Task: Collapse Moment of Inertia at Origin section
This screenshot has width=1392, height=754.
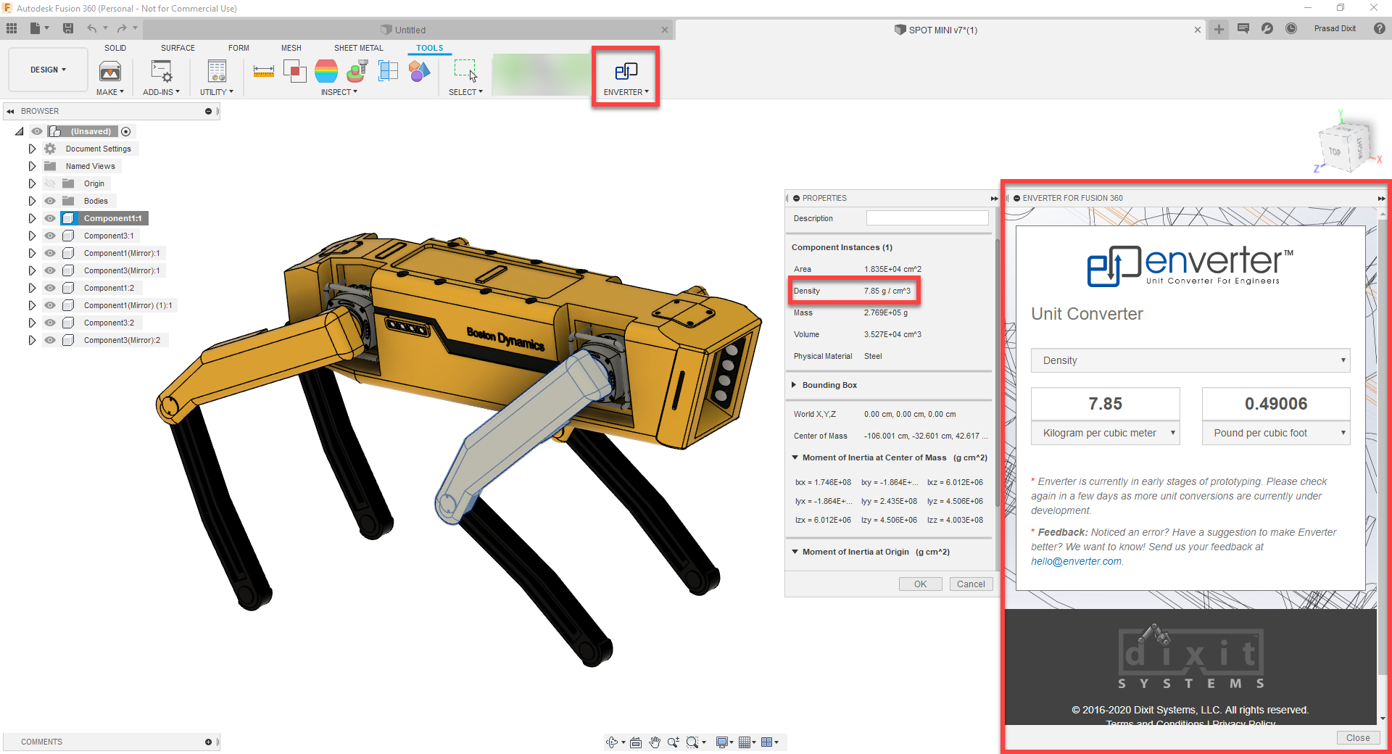Action: (795, 552)
